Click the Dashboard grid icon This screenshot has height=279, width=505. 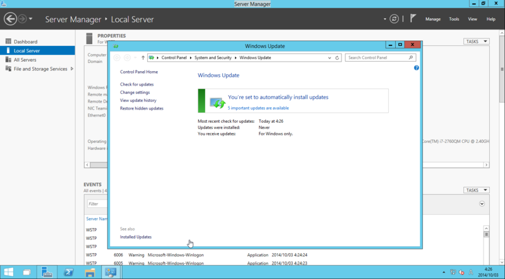[x=8, y=42]
